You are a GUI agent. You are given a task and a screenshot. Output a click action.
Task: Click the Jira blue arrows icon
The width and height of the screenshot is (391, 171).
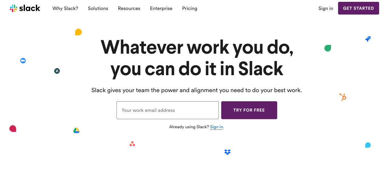[368, 39]
